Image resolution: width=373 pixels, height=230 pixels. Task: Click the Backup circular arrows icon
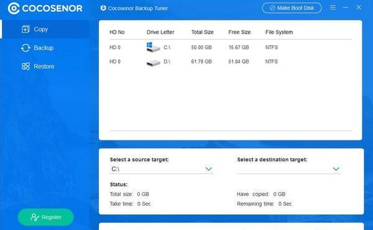(x=25, y=48)
